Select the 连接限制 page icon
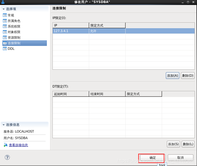Image resolution: width=197 pixels, height=166 pixels. (x=5, y=43)
